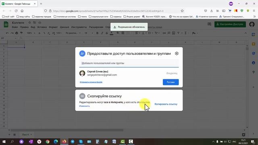The height and width of the screenshot is (145, 258).
Task: Open the Keep side panel icon
Action: [254, 44]
